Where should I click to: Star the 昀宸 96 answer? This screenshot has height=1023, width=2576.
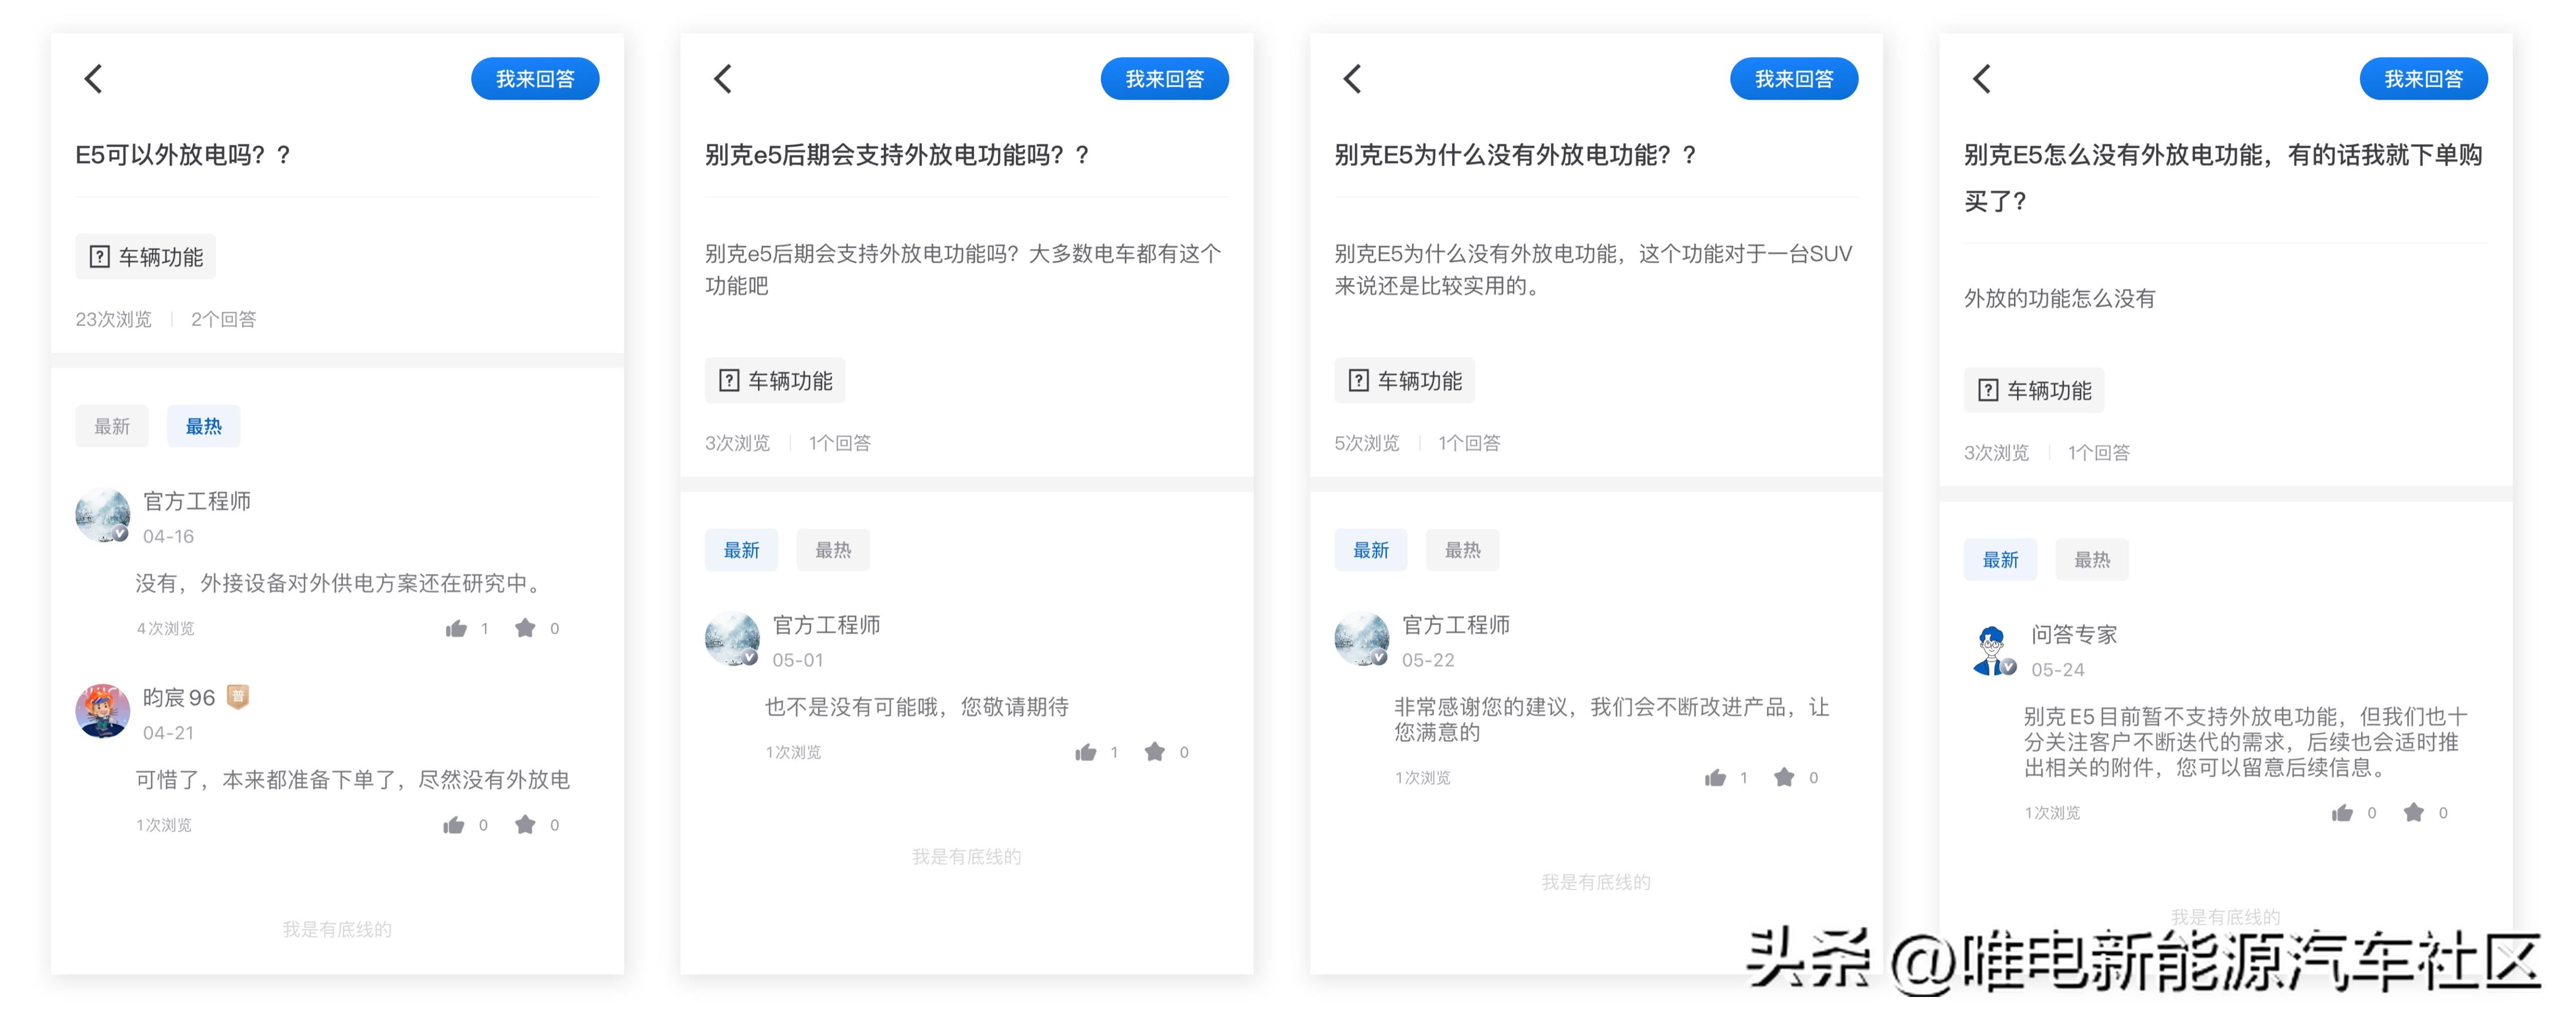tap(525, 824)
